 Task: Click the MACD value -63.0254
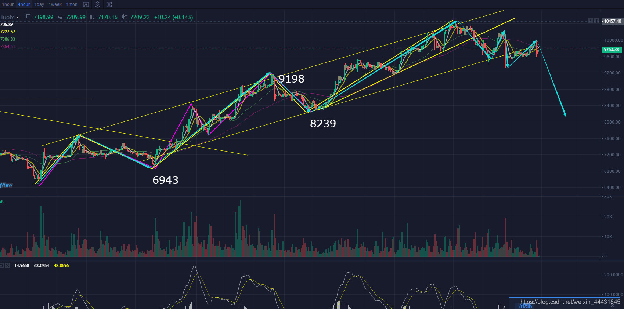pyautogui.click(x=41, y=266)
